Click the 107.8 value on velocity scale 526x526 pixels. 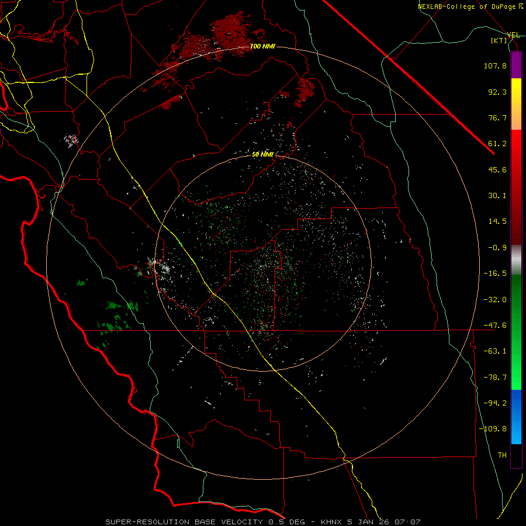coord(496,66)
